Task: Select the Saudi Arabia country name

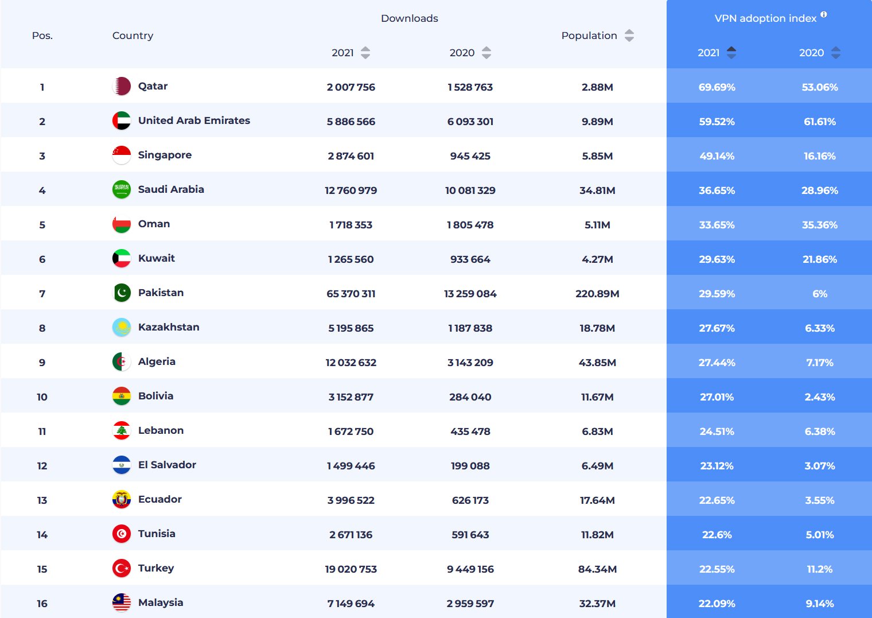Action: [x=171, y=189]
